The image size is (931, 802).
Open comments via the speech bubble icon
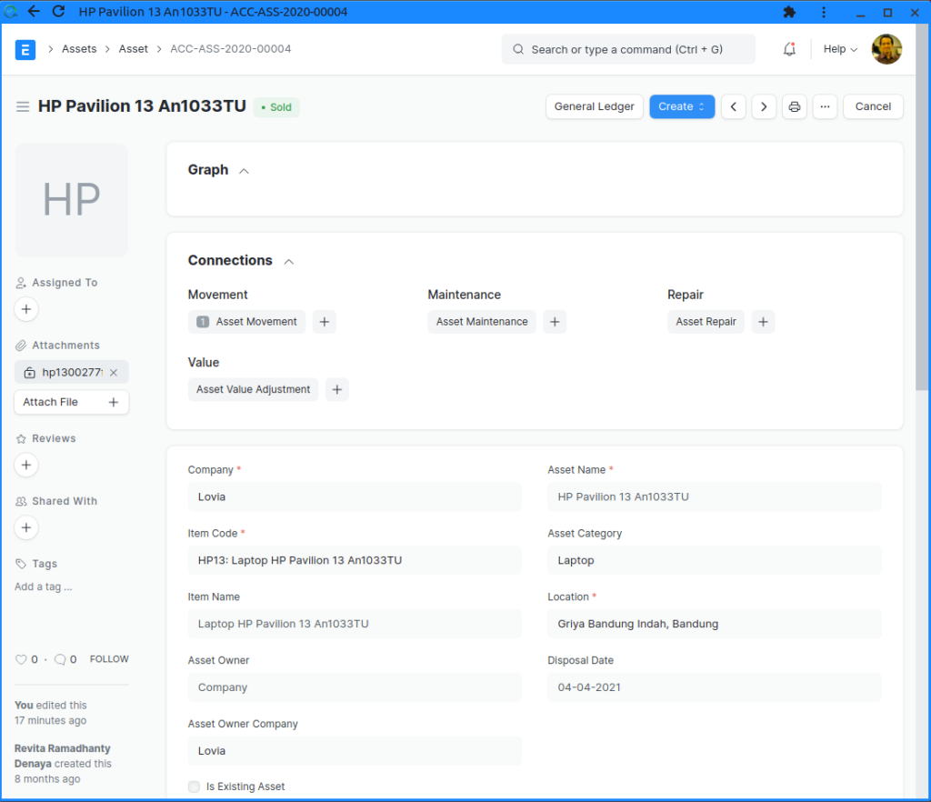pos(60,659)
